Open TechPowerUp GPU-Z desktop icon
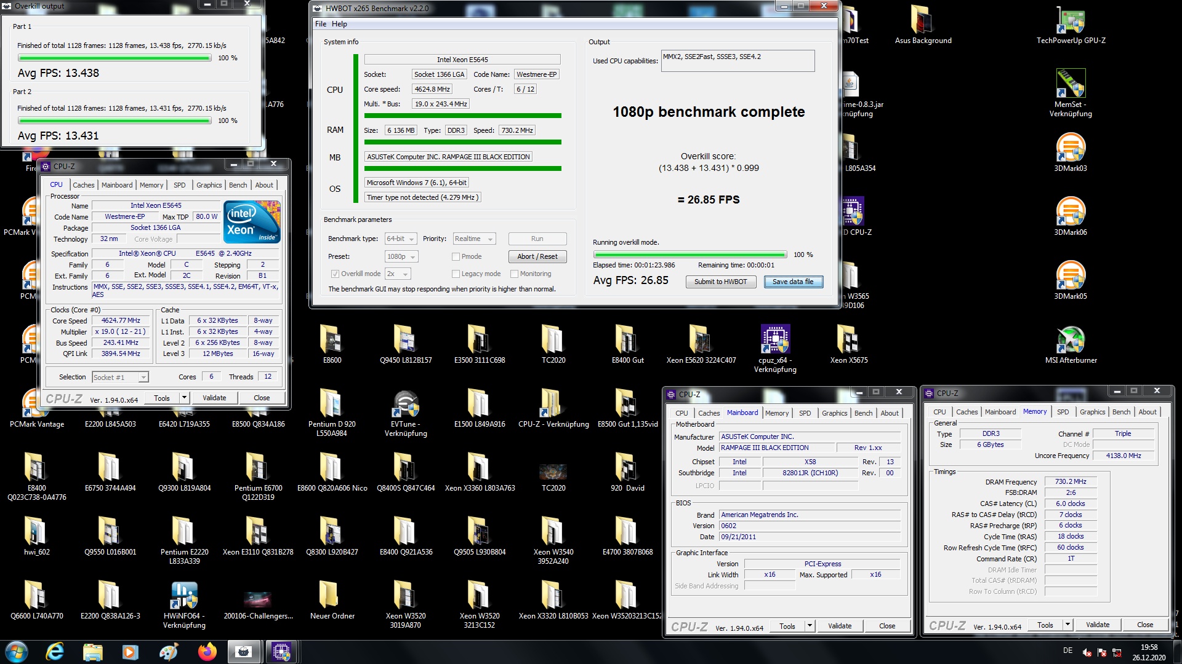Screen dimensions: 1182x664 point(1071,25)
